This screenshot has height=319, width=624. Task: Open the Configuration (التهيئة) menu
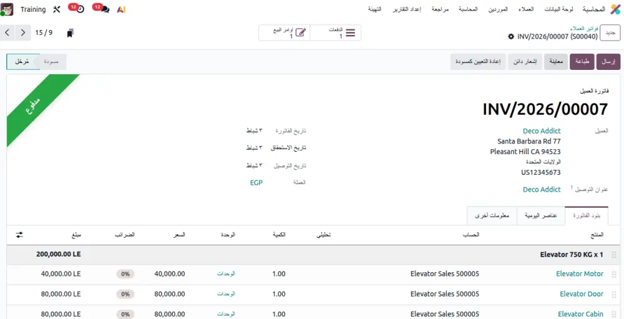[374, 9]
